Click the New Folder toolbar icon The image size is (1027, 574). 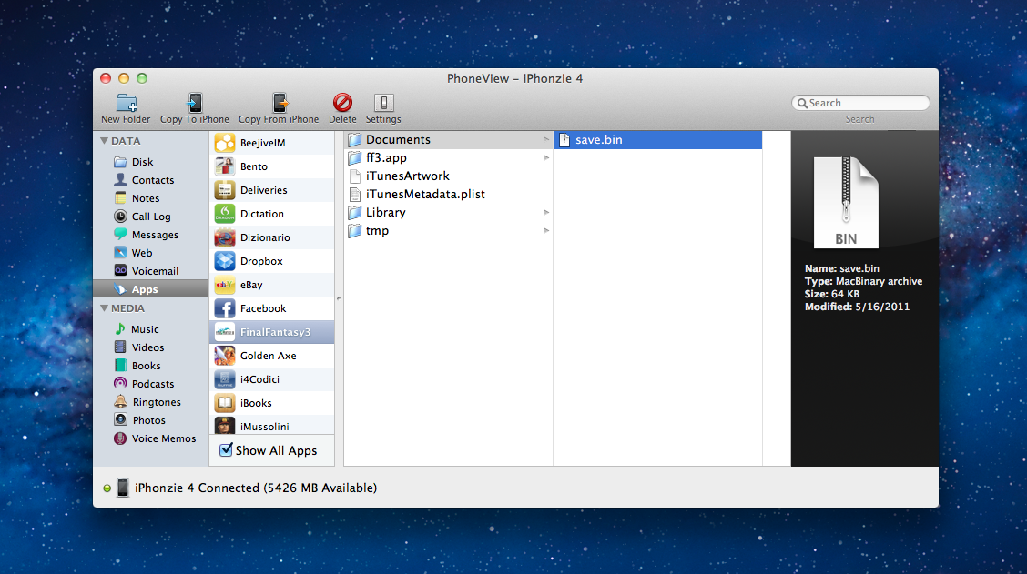pos(127,103)
